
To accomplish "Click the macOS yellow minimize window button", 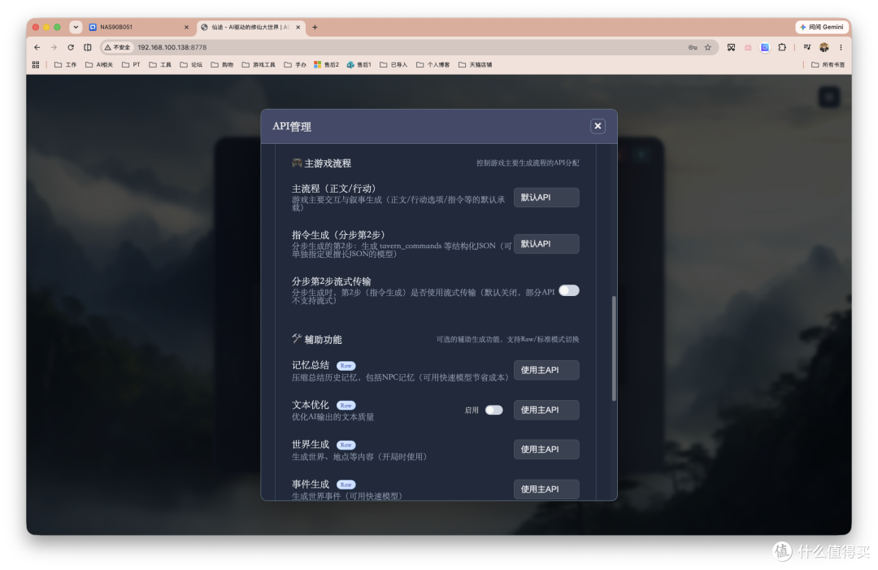I will [46, 27].
